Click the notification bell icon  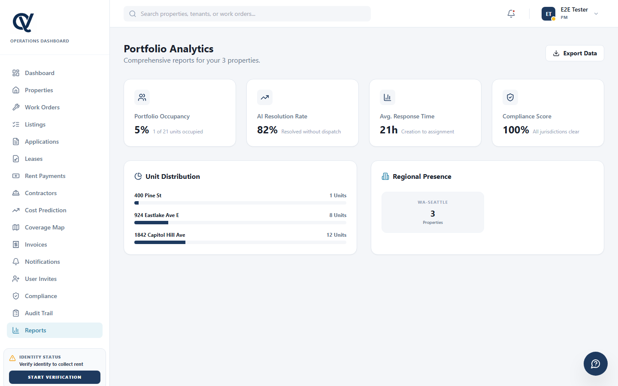511,13
